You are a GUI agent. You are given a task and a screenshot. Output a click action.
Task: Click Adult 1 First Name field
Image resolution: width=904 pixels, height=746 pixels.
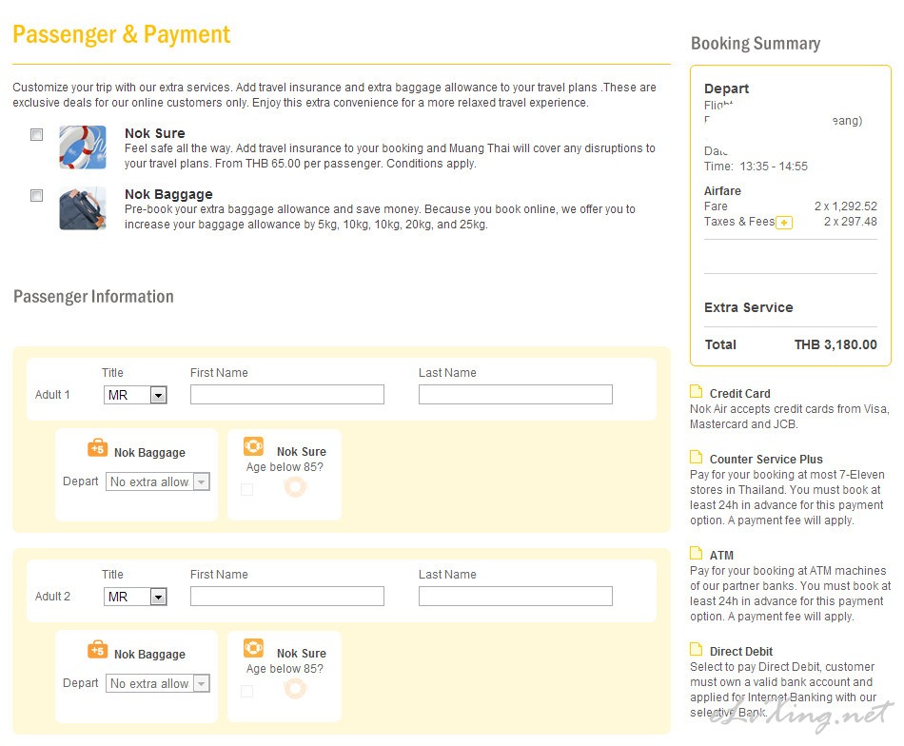(286, 395)
